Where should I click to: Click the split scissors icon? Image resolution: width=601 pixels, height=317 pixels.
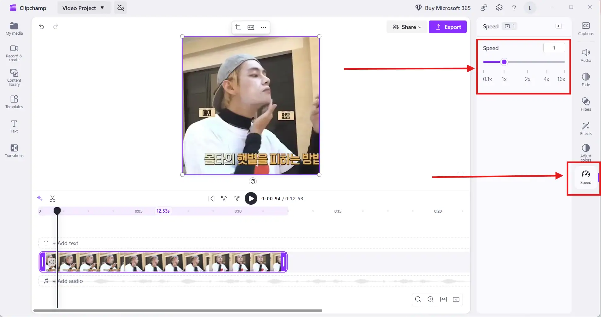52,199
